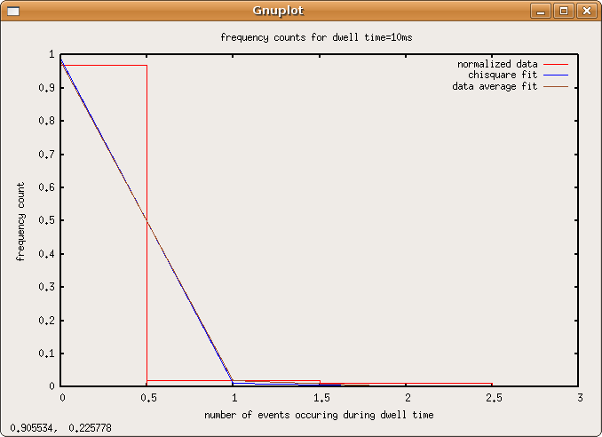Toggle the 'data average fit' legend entry
Screen dimensions: 602x437
click(x=495, y=87)
